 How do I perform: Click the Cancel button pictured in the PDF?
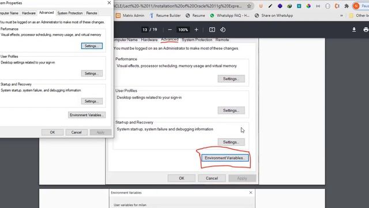click(x=212, y=179)
